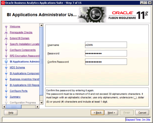Select BI Applications Administrator step
Viewport: 153px width, 123px height.
point(24,62)
